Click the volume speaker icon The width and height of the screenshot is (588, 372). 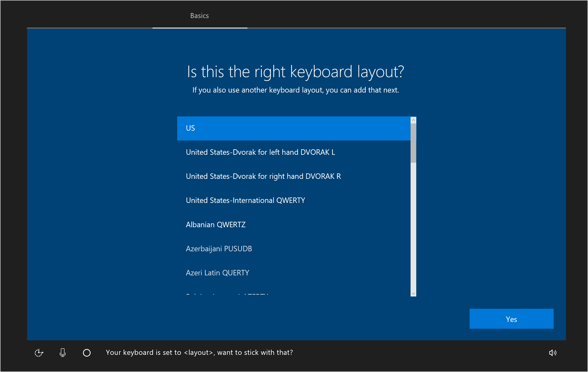553,353
